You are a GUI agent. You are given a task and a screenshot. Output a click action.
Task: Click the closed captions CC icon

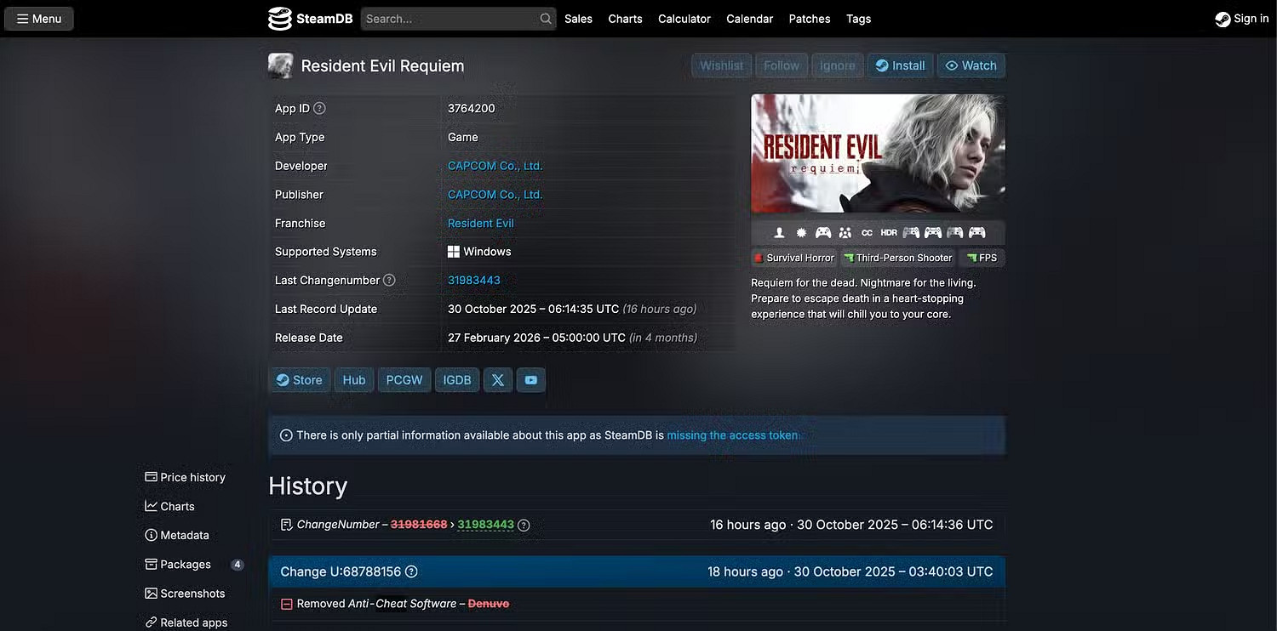click(867, 233)
